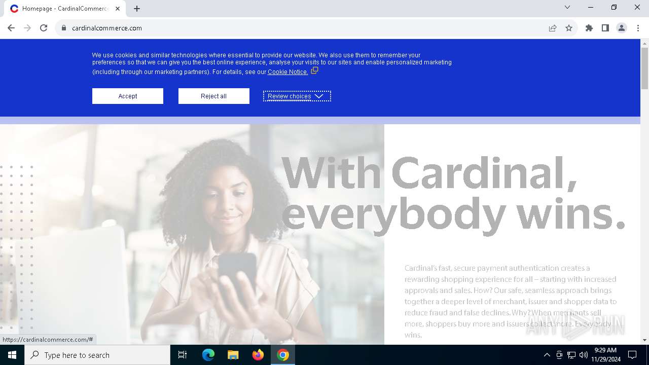Click the share page icon
649x365 pixels.
[553, 28]
